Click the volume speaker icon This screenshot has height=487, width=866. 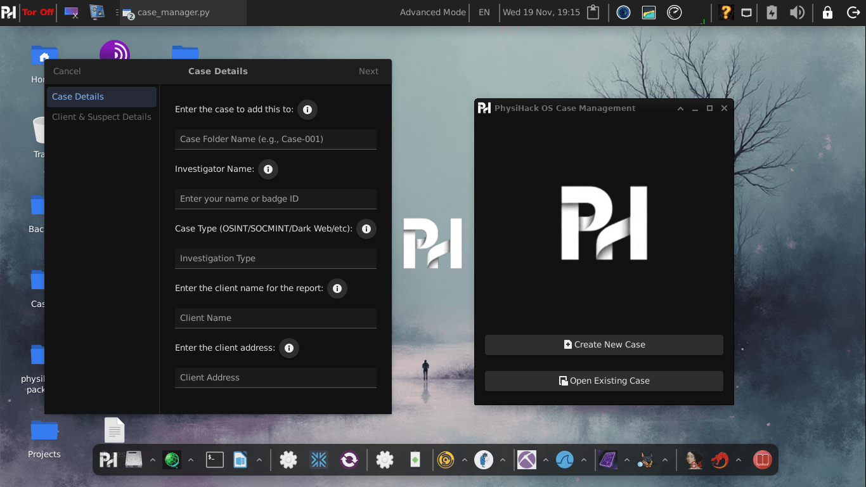pos(797,13)
